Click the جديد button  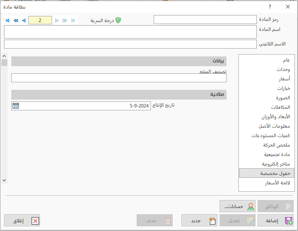tap(199, 221)
